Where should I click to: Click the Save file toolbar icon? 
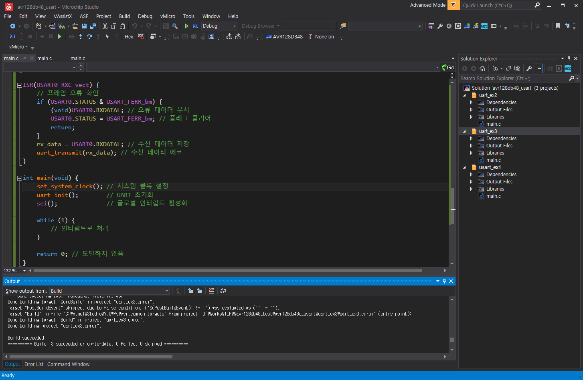click(84, 26)
